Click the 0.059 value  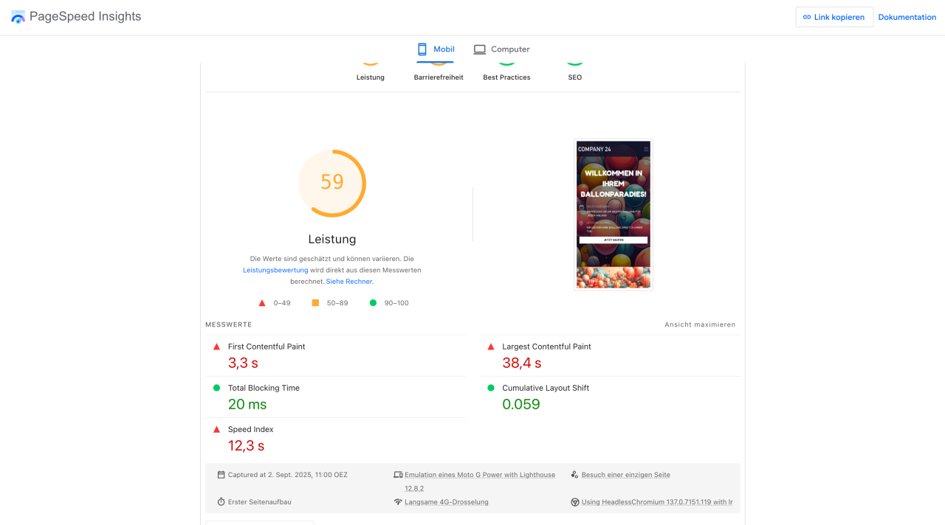point(521,404)
